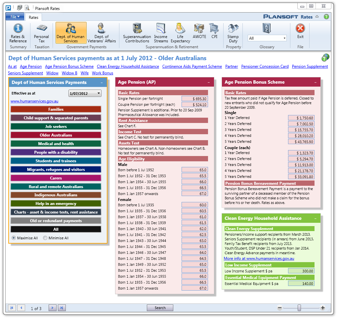The height and width of the screenshot is (318, 337).
Task: Click the black All category button
Action: tap(56, 229)
